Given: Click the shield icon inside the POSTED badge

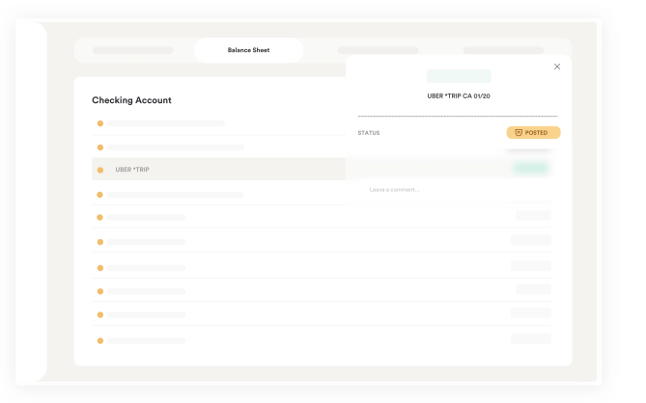Looking at the screenshot, I should coord(519,132).
